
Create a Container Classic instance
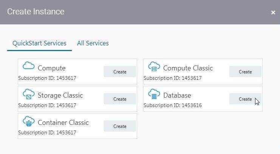coord(120,126)
